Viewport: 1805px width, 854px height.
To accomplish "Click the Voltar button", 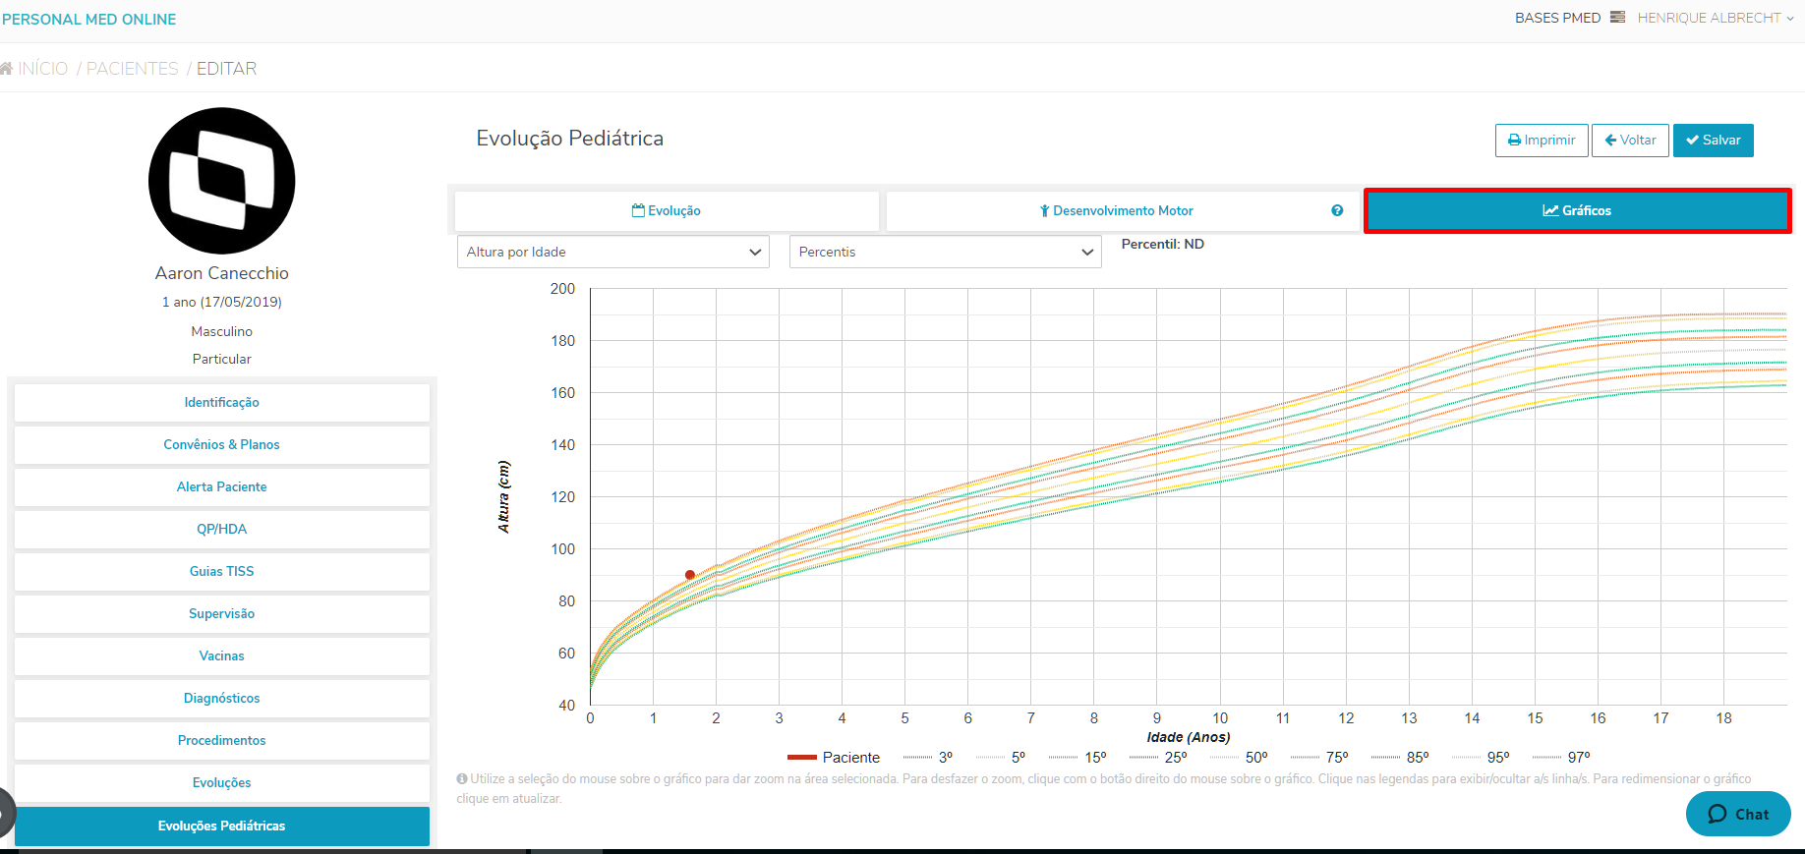I will click(x=1630, y=141).
